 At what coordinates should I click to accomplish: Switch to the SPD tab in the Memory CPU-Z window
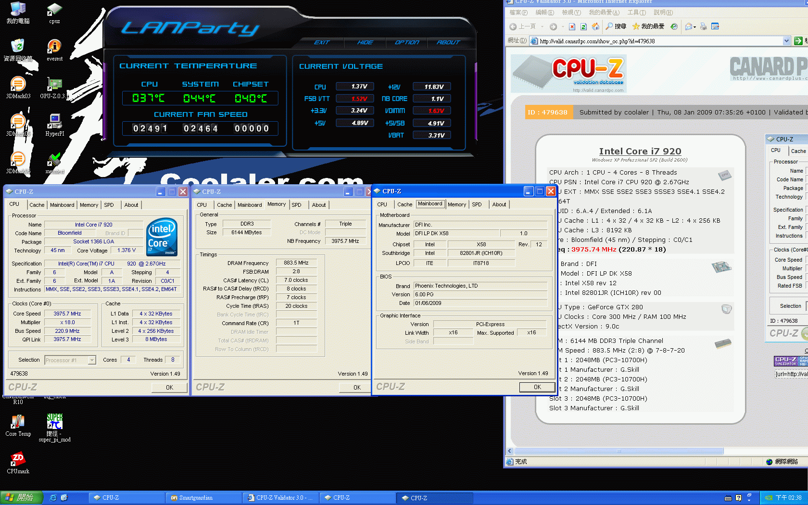pos(296,205)
